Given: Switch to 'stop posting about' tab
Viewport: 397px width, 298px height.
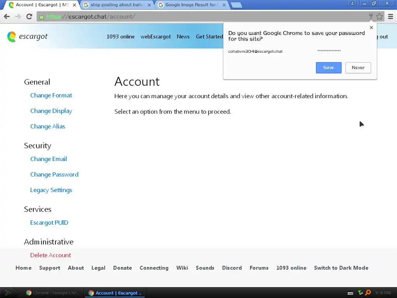Looking at the screenshot, I should pyautogui.click(x=117, y=5).
